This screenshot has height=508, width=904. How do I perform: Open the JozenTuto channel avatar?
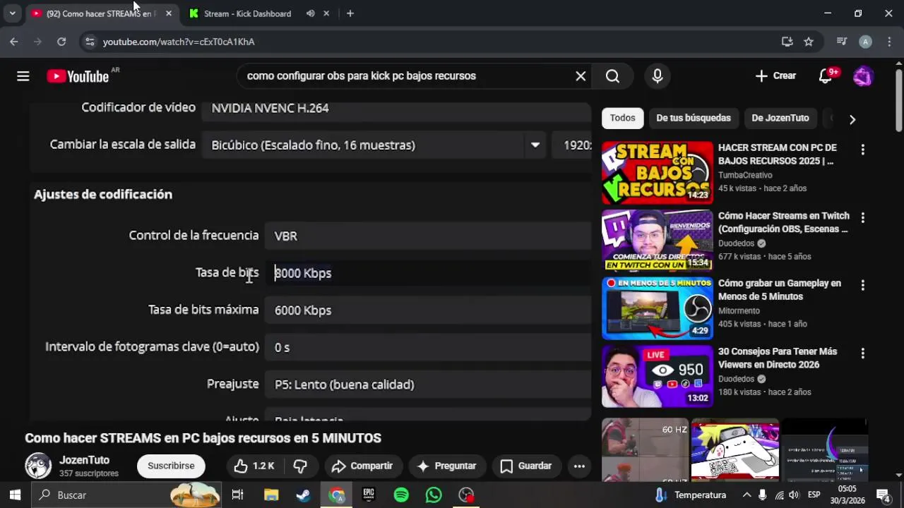(x=38, y=466)
